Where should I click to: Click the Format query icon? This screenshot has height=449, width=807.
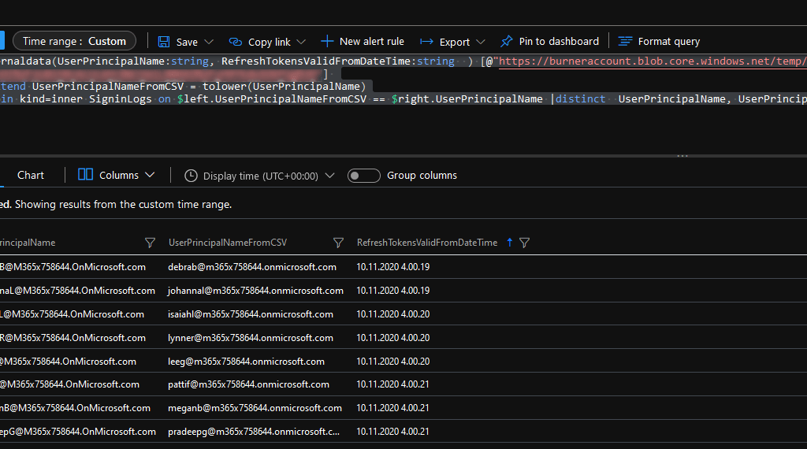point(625,42)
